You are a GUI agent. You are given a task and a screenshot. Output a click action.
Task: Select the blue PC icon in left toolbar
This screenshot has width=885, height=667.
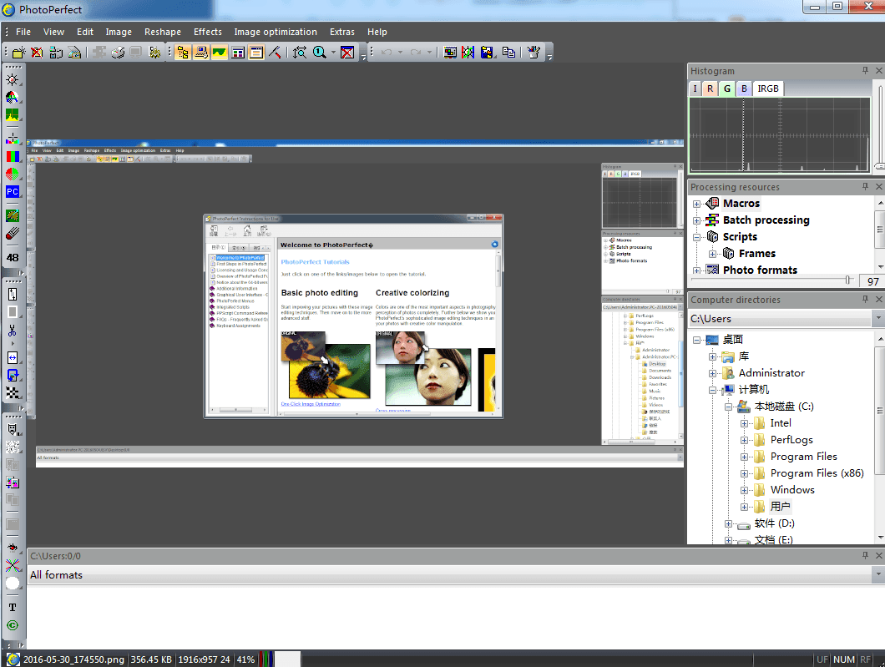click(13, 192)
